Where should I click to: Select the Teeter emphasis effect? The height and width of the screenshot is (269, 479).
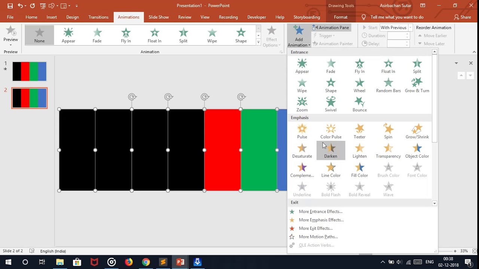coord(359,132)
